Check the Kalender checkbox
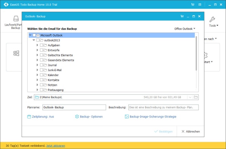 (x=41, y=75)
